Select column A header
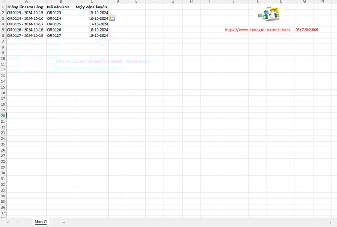Viewport: 337px width, 227px height. 26,2
